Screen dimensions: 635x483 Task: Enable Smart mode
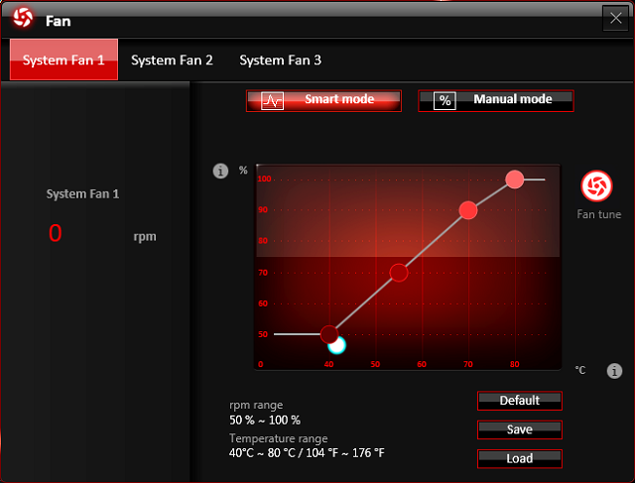click(x=323, y=100)
